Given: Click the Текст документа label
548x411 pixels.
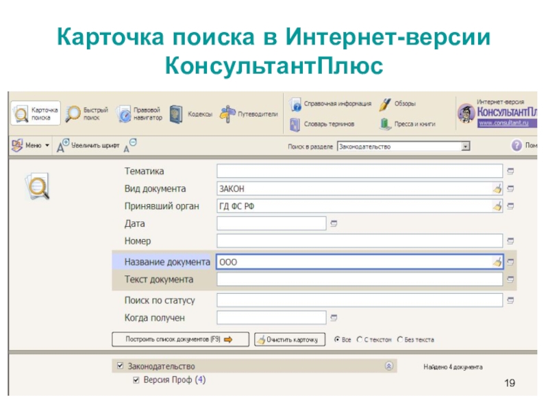Looking at the screenshot, I should pos(159,279).
